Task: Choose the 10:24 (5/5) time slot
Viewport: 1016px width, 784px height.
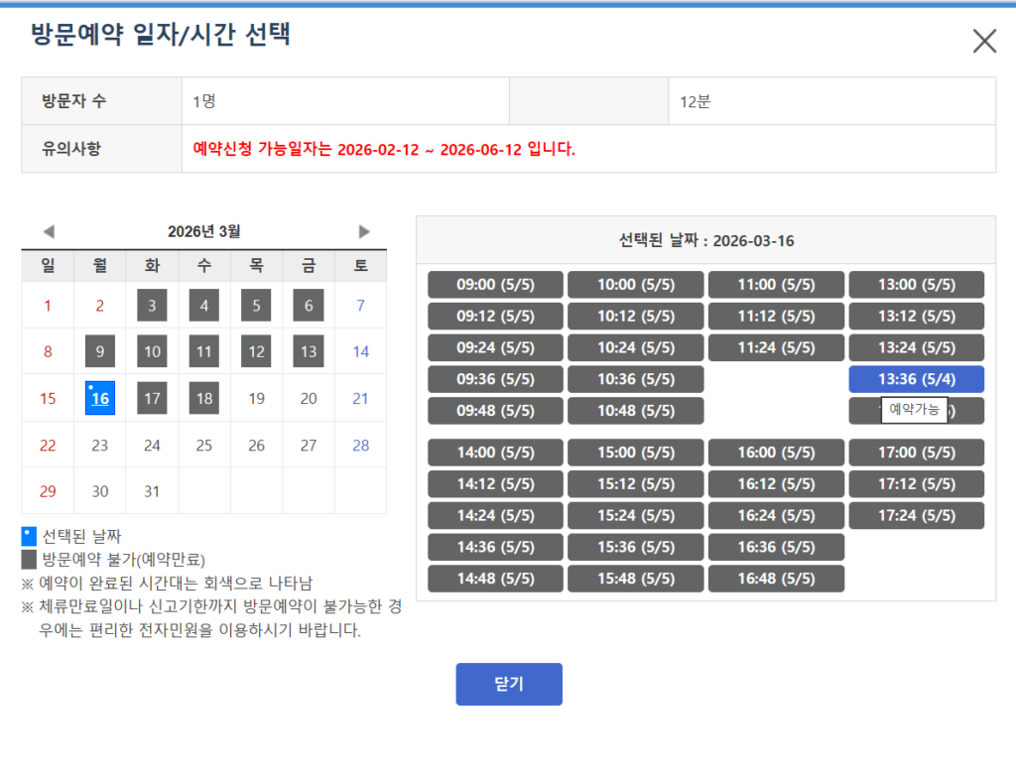Action: (635, 347)
